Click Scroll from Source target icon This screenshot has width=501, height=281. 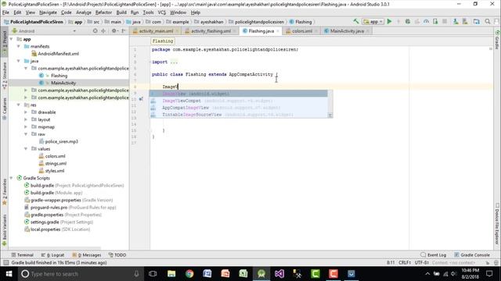tap(95, 31)
